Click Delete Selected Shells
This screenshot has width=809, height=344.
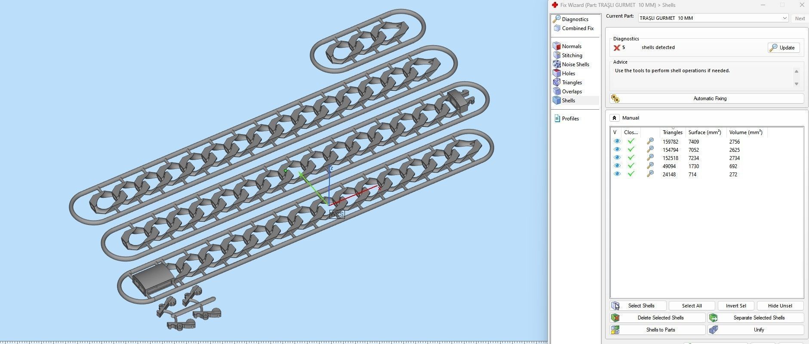658,318
